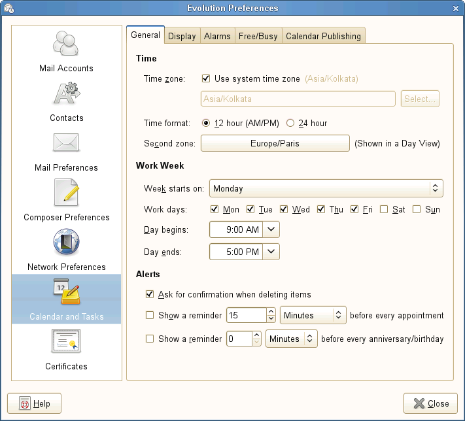Open Network Preferences globe icon

click(66, 242)
